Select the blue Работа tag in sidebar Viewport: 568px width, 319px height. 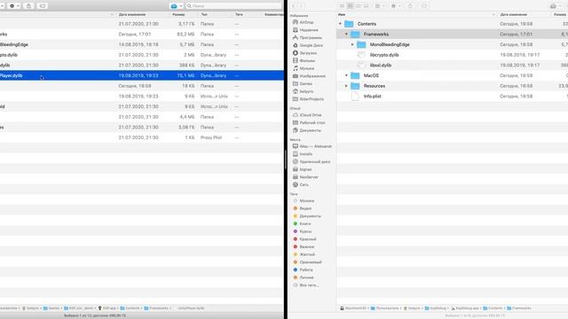click(x=305, y=269)
